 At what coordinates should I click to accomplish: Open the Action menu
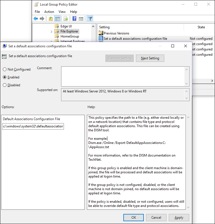[x=49, y=12]
